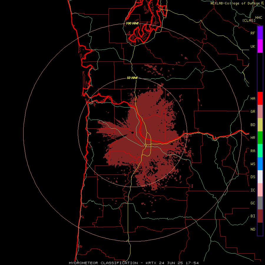Viewport: 265px width, 265px height.
Task: Click the GC legend label
Action: pos(253,203)
